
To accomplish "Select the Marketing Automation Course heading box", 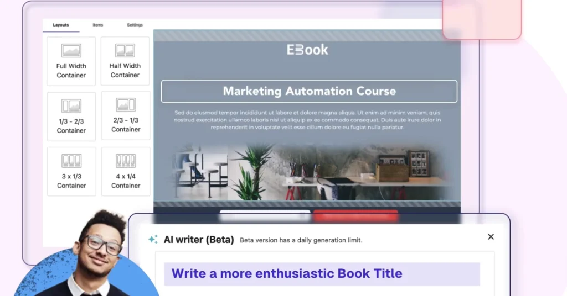I will click(309, 91).
